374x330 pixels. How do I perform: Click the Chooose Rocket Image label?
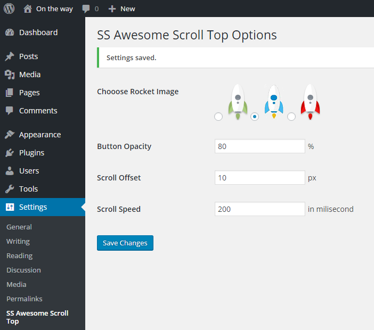tap(137, 92)
